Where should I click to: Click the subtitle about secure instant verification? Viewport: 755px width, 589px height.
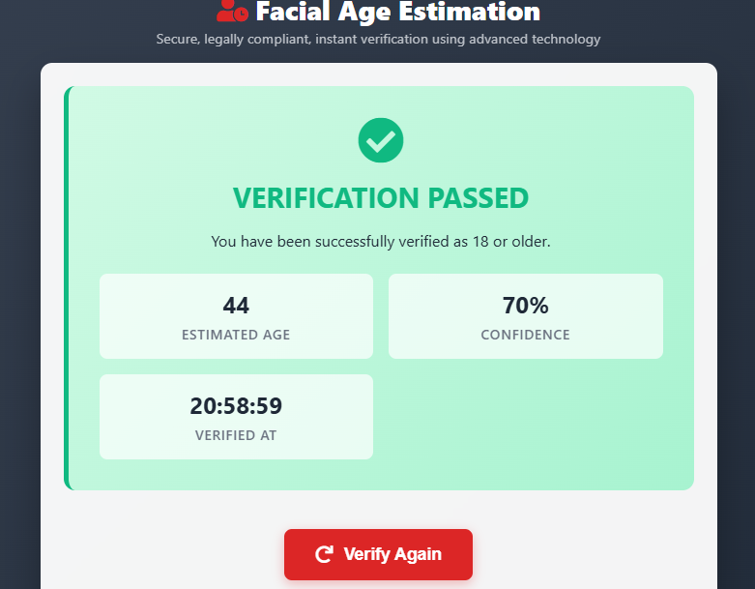(378, 39)
